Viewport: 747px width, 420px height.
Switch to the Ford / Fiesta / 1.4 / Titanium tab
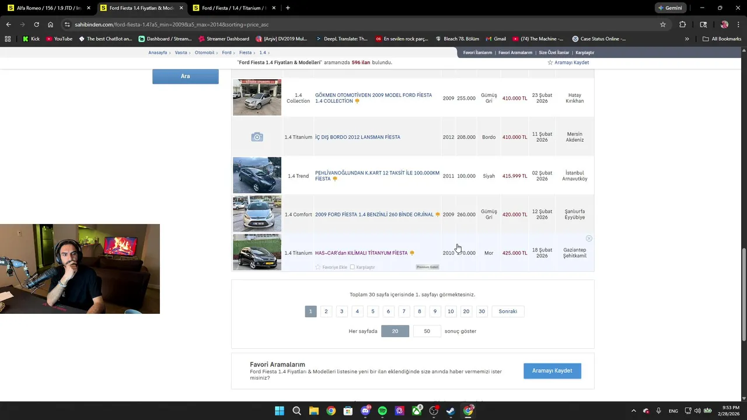(234, 8)
